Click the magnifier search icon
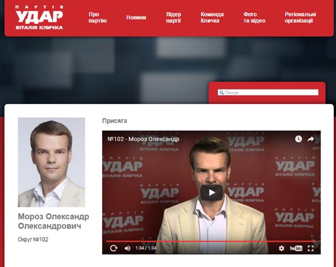 coord(221,92)
